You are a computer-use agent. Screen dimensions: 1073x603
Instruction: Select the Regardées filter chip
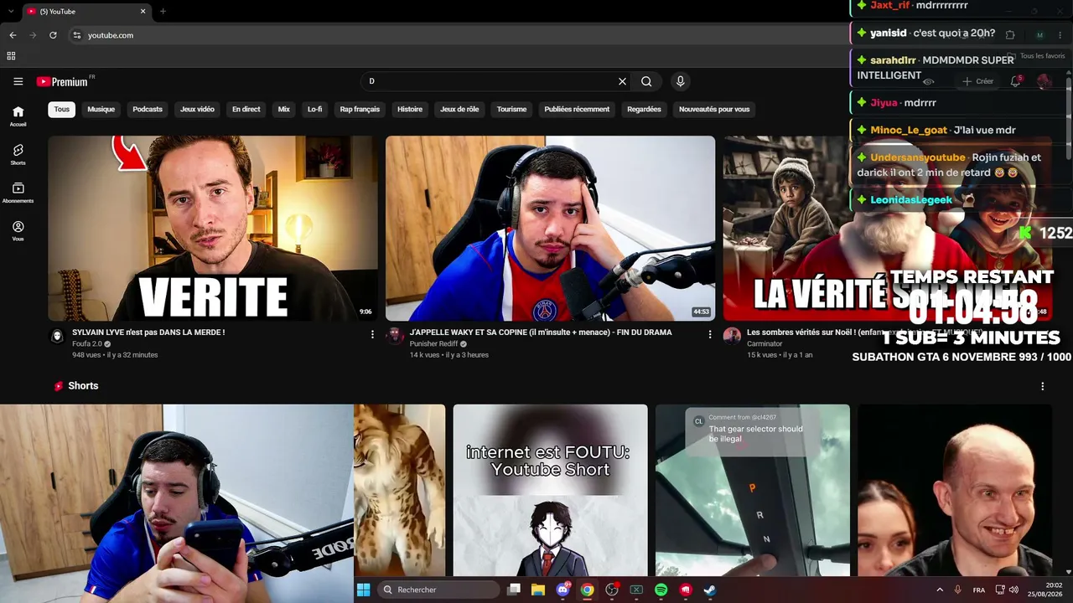pyautogui.click(x=644, y=109)
